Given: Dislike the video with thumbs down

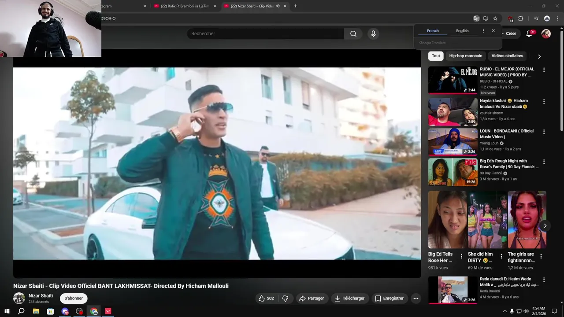Looking at the screenshot, I should [285, 299].
